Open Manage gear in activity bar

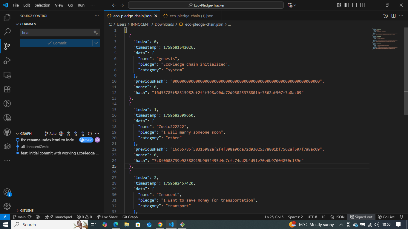pos(7,206)
